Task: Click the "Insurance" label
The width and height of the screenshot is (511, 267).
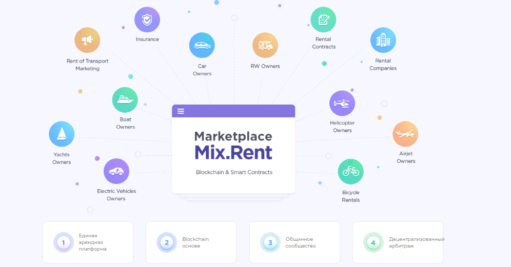Action: pos(147,39)
